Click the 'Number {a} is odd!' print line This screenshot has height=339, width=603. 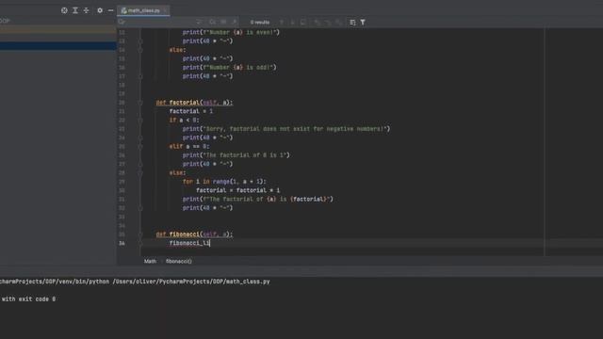click(229, 68)
